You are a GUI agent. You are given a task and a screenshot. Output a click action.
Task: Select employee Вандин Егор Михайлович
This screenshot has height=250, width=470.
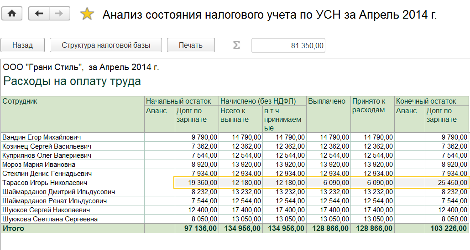tap(42, 137)
